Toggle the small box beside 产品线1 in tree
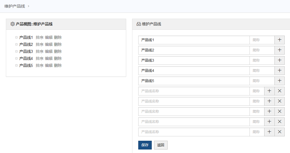Screen dimensions: 290x153 coord(16,37)
